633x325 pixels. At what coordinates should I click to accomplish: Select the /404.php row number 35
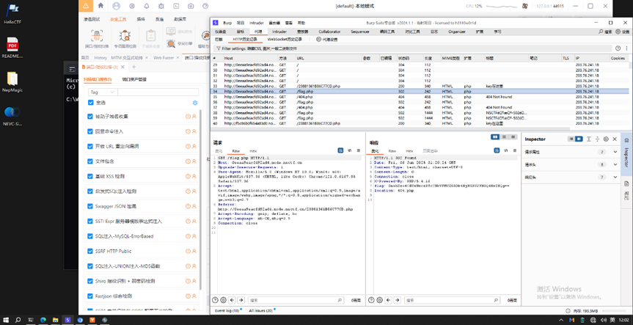pos(420,97)
